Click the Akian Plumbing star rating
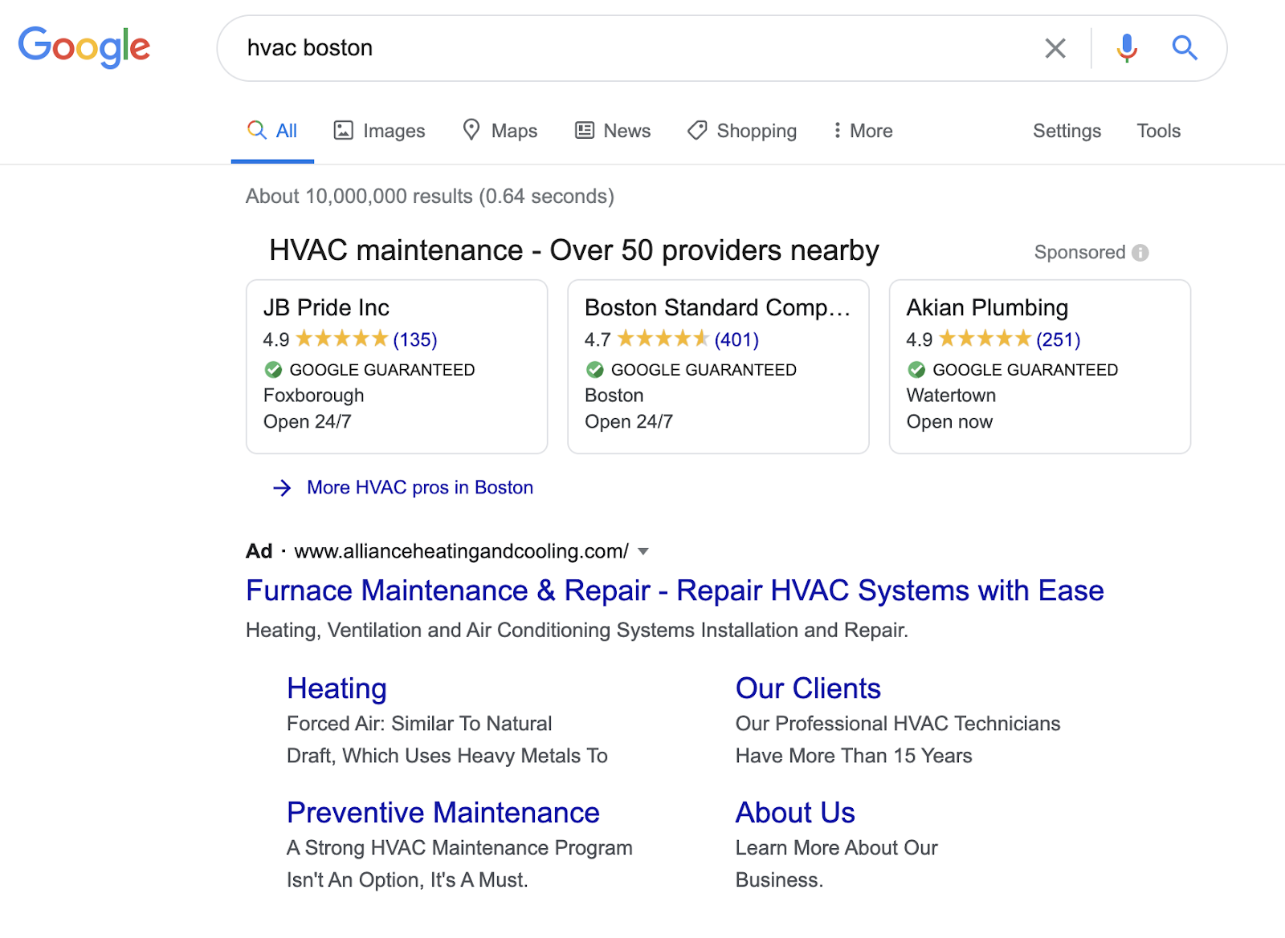Viewport: 1285px width, 938px height. (x=985, y=339)
